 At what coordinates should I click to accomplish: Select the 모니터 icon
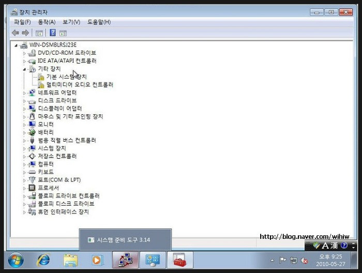32,125
